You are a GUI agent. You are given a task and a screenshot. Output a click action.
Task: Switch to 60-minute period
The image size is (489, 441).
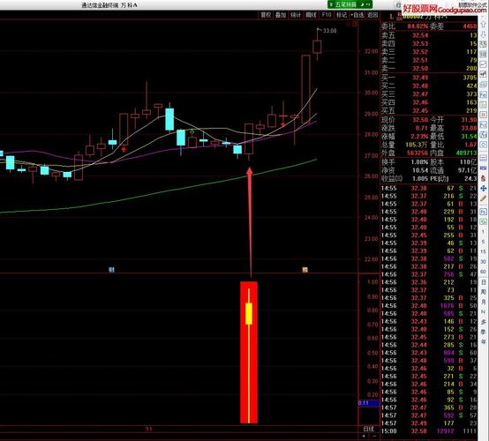[x=484, y=272]
